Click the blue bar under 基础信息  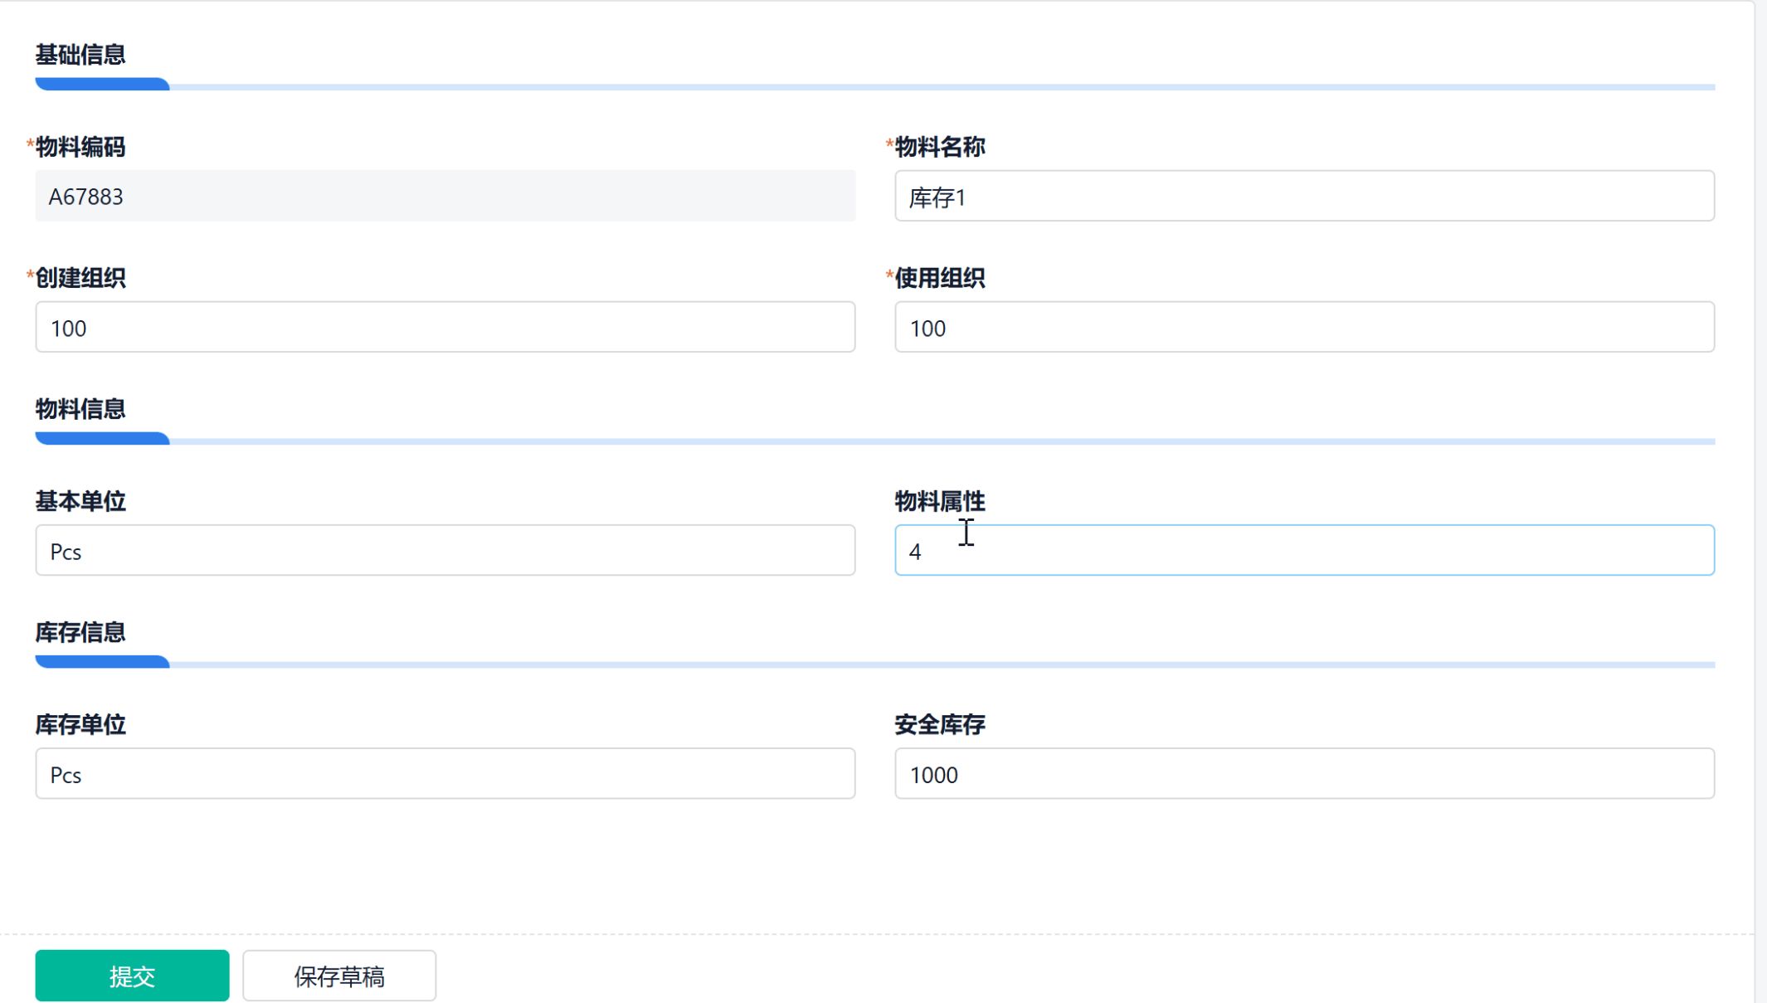pos(102,85)
